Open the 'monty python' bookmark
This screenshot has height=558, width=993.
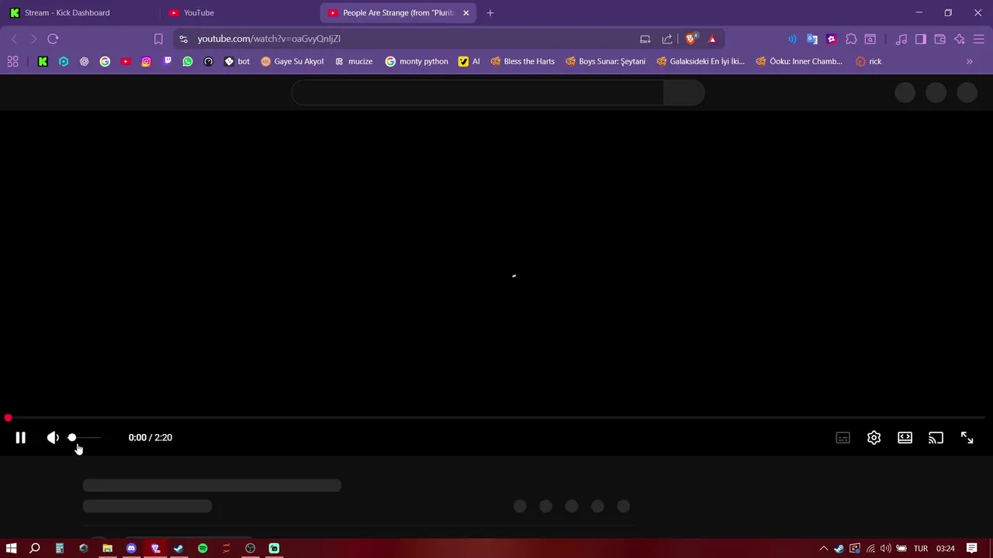[417, 61]
